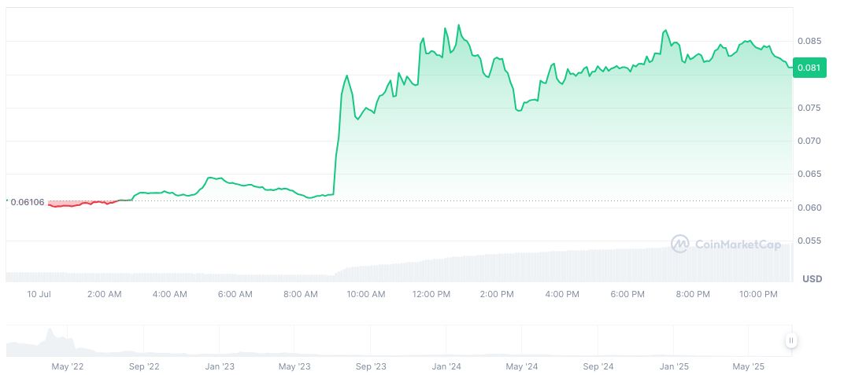Select Jan '25 in the navigator timeline

[674, 366]
